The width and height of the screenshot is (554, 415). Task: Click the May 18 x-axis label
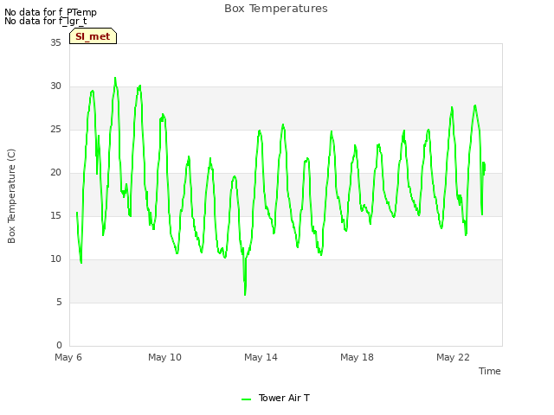pos(357,357)
